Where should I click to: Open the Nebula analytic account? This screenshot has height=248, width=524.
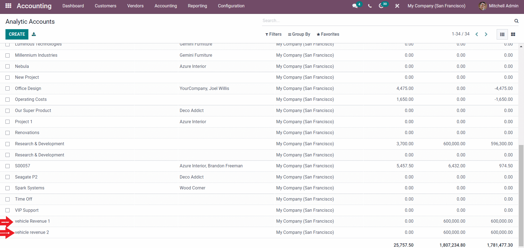click(x=22, y=66)
